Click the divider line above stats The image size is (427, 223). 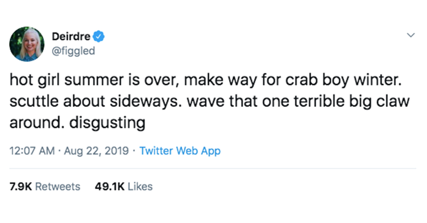pos(213,168)
